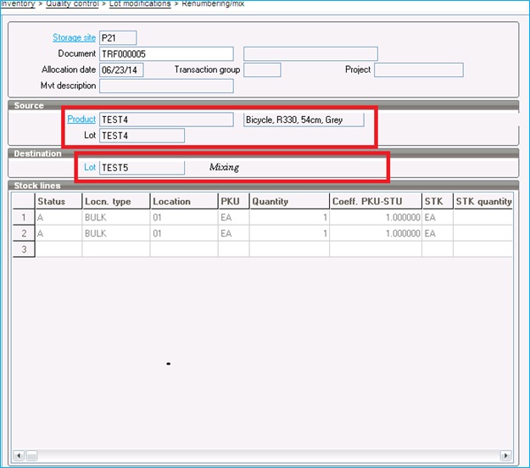Open the Inventory breadcrumb link
The width and height of the screenshot is (530, 468).
click(x=18, y=3)
